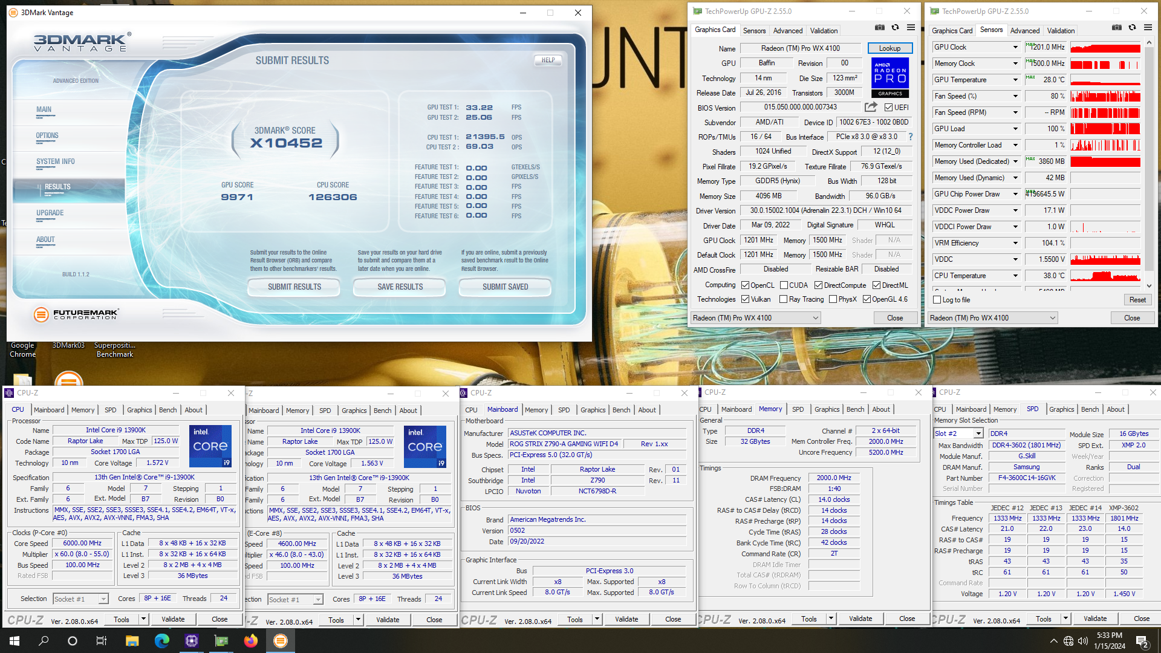Click SUBMIT SAVED button
Screen dimensions: 1161x653
(505, 287)
